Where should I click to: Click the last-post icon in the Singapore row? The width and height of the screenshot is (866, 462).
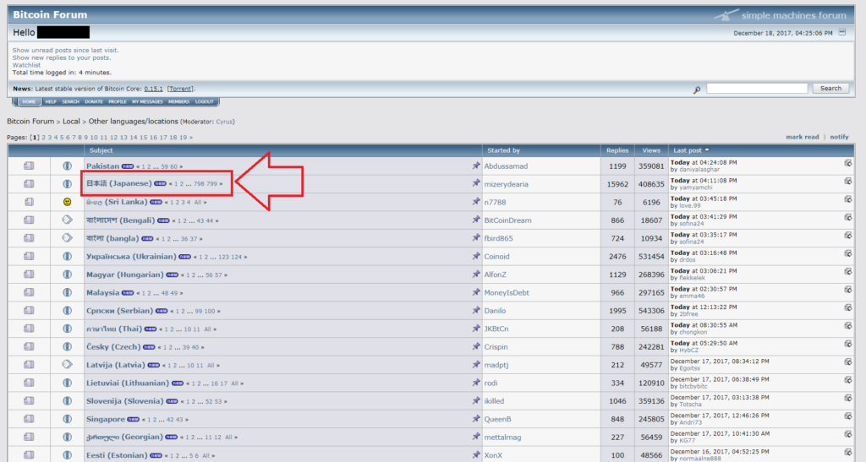pyautogui.click(x=848, y=416)
